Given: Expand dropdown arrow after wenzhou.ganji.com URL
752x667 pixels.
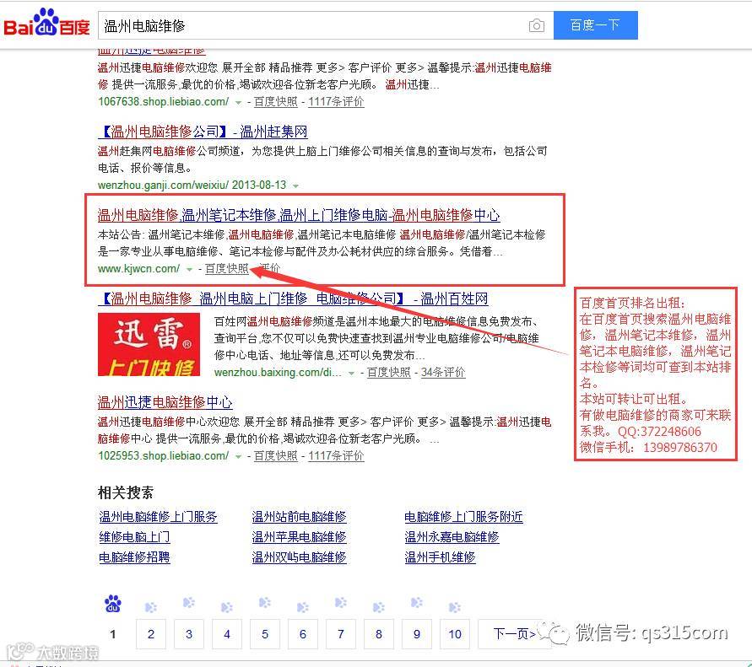Looking at the screenshot, I should [296, 186].
